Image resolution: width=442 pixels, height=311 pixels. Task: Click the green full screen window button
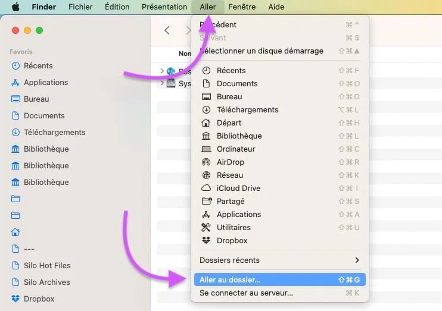tap(39, 30)
